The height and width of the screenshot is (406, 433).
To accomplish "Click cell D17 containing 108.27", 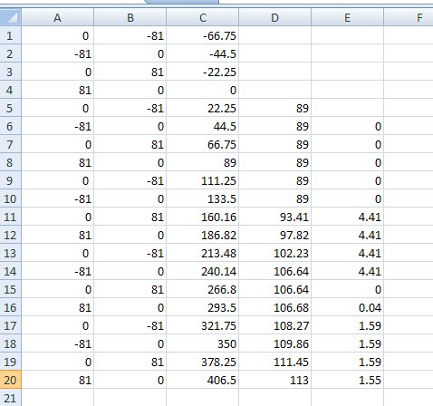I will pos(274,325).
